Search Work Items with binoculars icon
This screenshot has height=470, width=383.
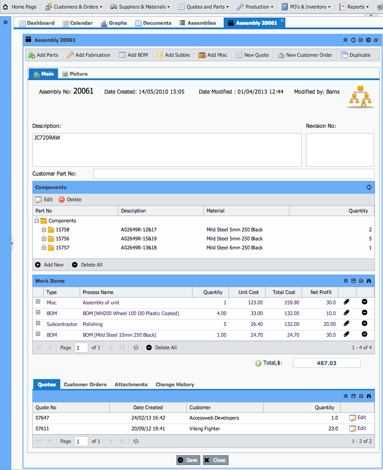pyautogui.click(x=369, y=281)
